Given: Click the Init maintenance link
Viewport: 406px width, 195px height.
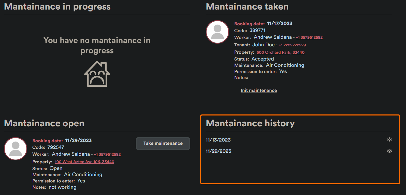Looking at the screenshot, I should [259, 90].
